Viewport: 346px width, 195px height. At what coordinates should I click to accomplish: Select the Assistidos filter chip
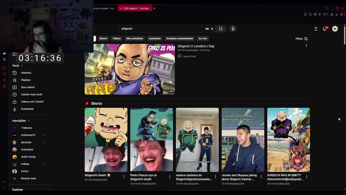point(155,38)
